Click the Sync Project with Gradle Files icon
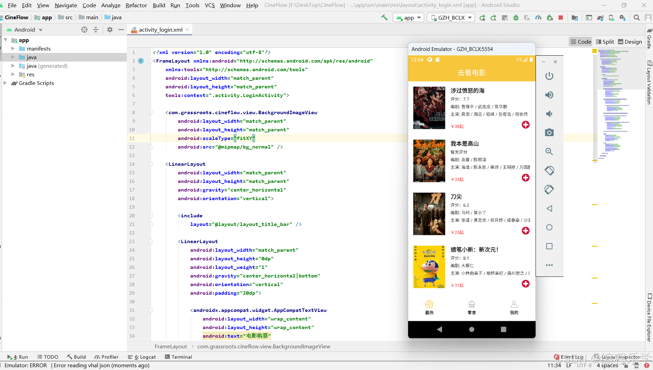 pyautogui.click(x=600, y=18)
